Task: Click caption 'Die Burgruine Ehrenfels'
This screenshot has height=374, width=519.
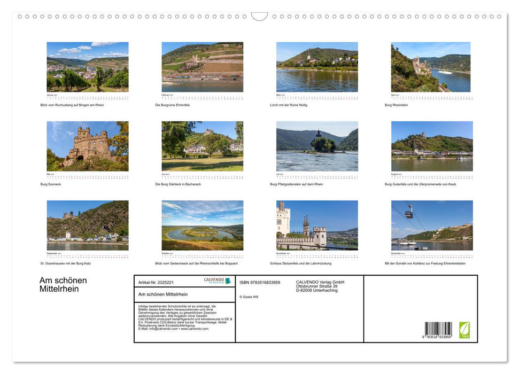Action: tap(173, 105)
